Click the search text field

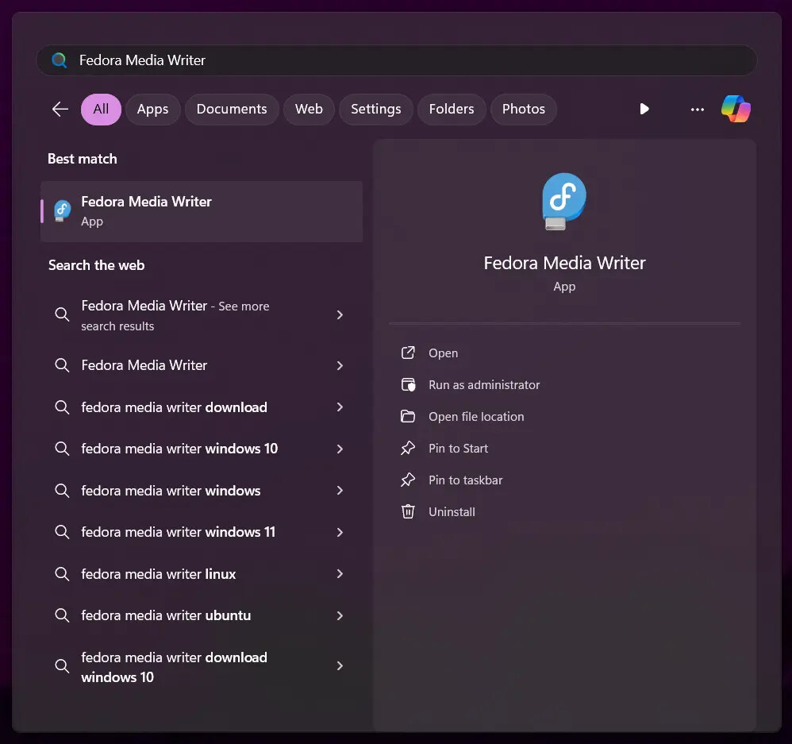(x=397, y=60)
